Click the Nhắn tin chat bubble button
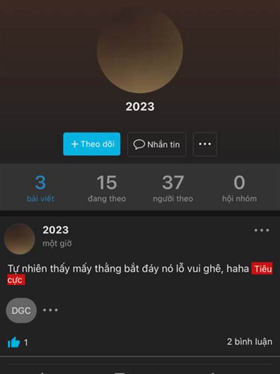Screen dimensions: 280x374 point(156,144)
